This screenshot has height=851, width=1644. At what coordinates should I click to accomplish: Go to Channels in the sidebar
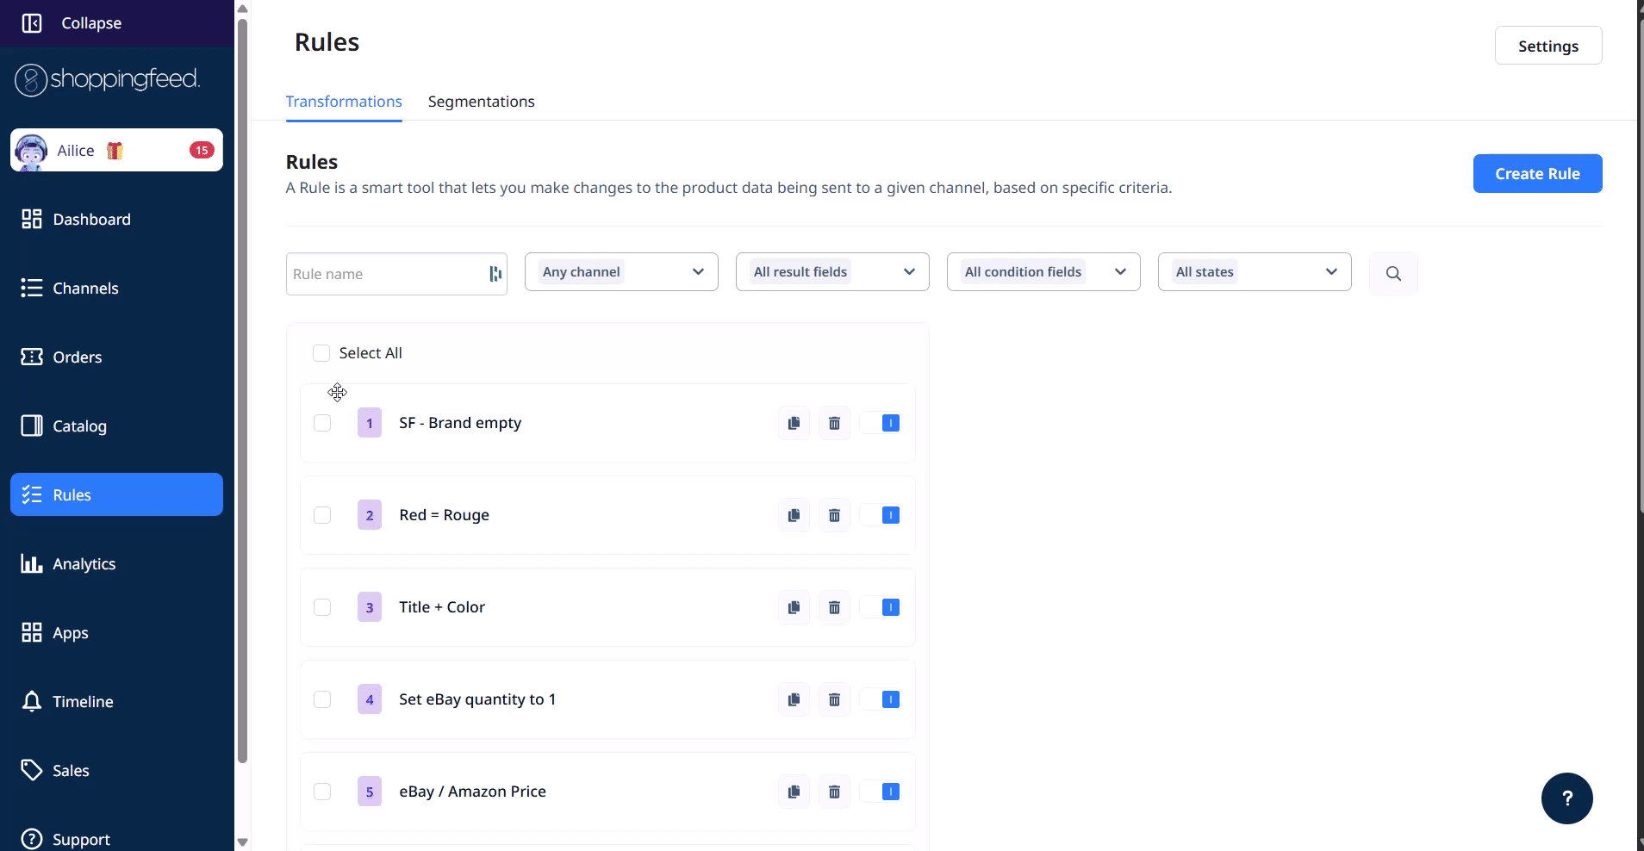(x=116, y=288)
